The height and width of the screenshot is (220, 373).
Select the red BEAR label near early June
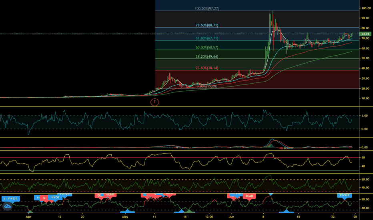point(249,196)
